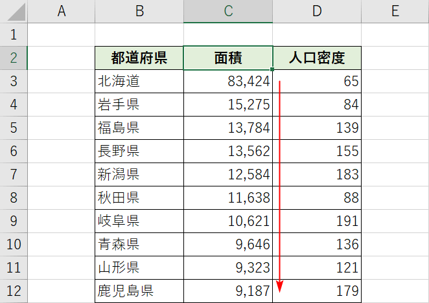This screenshot has height=303, width=429.
Task: Select the 北海道 cell
Action: point(139,82)
